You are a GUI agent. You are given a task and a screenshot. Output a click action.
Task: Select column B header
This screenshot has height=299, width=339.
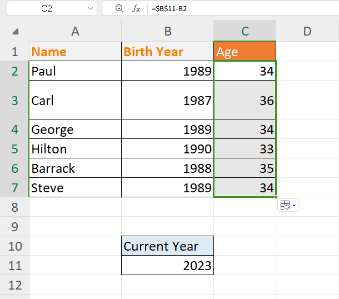click(x=167, y=31)
